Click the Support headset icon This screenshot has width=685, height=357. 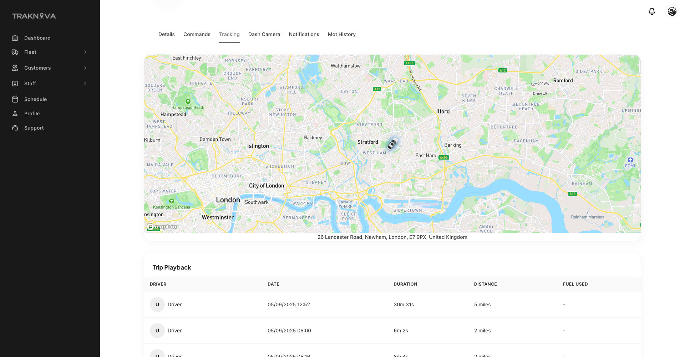[15, 128]
